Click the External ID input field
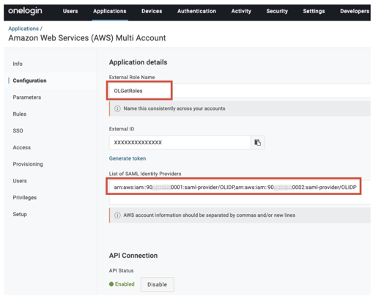The width and height of the screenshot is (373, 296). [180, 142]
